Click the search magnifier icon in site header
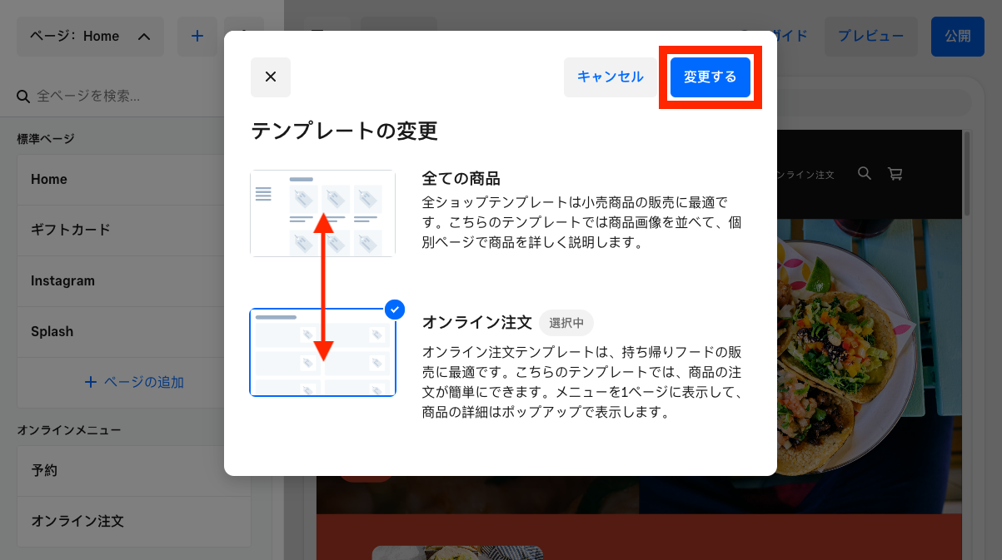Image resolution: width=1002 pixels, height=560 pixels. pos(865,173)
